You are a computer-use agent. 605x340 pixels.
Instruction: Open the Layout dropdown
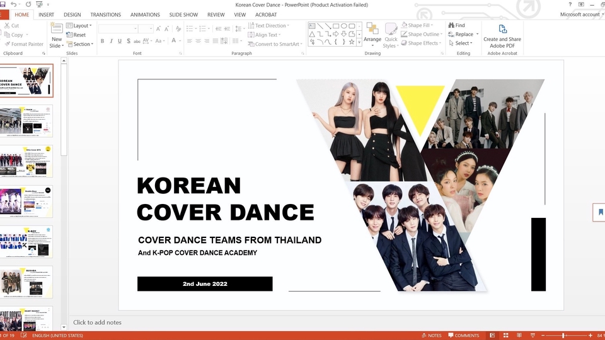(x=79, y=25)
